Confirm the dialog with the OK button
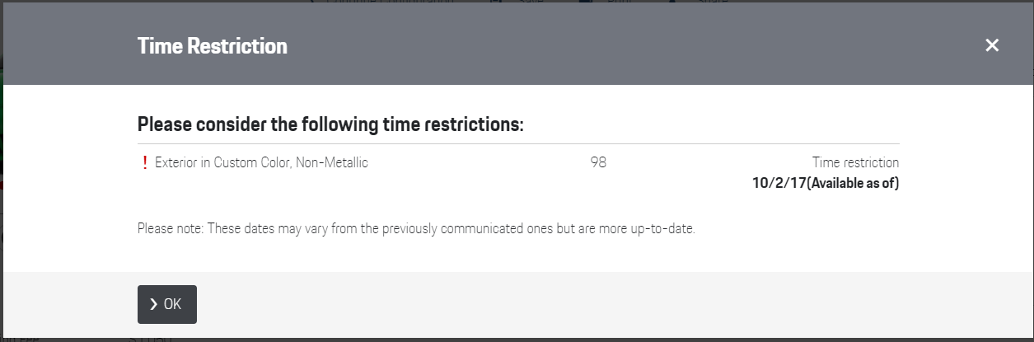1034x342 pixels. [167, 305]
